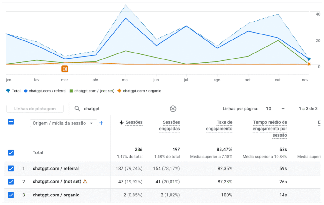Sort by Sessões engajadas column header

click(169, 126)
